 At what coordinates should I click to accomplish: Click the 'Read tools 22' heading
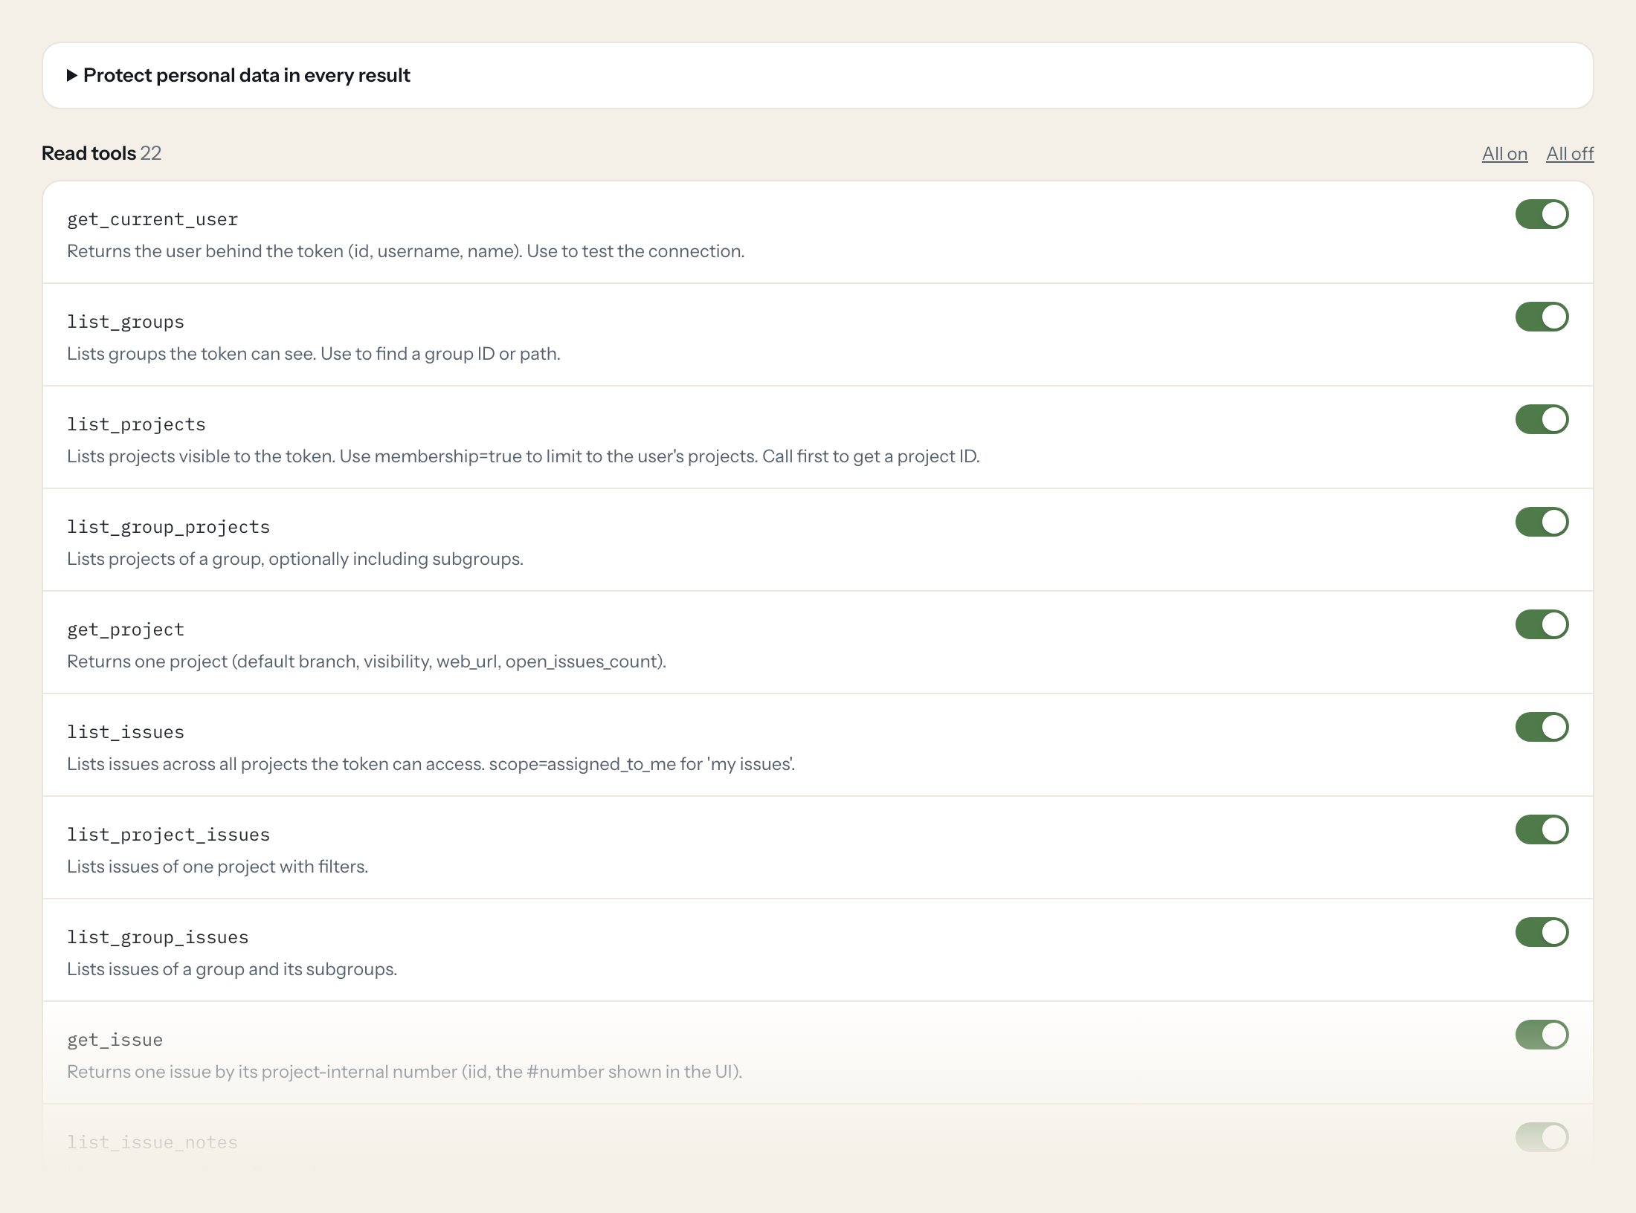coord(101,153)
